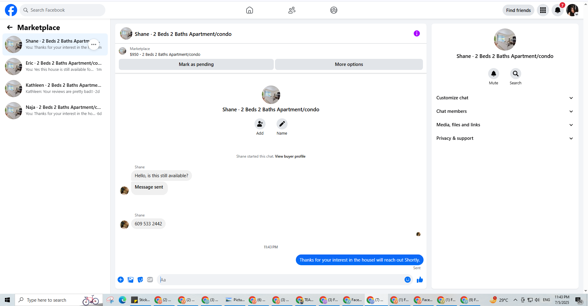Image resolution: width=588 pixels, height=306 pixels.
Task: Select Naja conversation in list
Action: click(55, 111)
